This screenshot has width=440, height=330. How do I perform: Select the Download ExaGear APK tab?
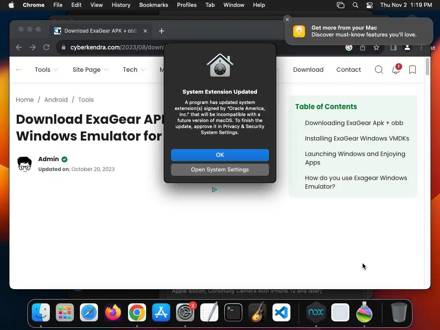(x=101, y=31)
